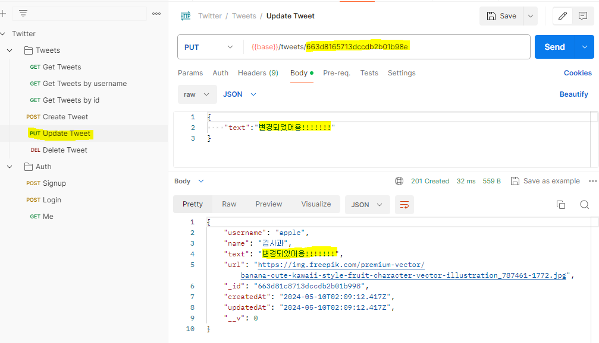The image size is (599, 343).
Task: Click the request URL field
Action: (387, 47)
